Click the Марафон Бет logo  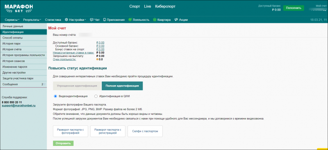[18, 8]
